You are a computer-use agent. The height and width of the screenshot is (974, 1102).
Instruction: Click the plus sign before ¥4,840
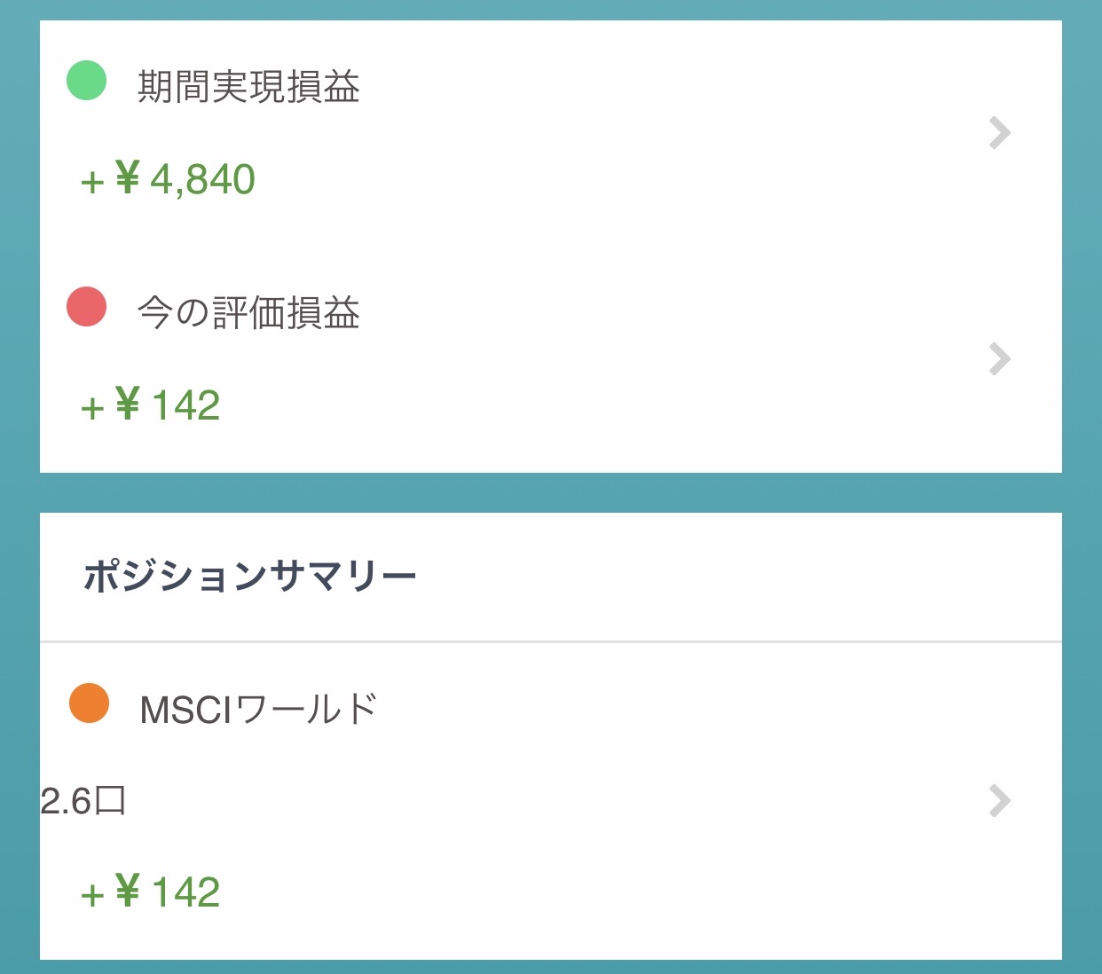click(x=92, y=183)
